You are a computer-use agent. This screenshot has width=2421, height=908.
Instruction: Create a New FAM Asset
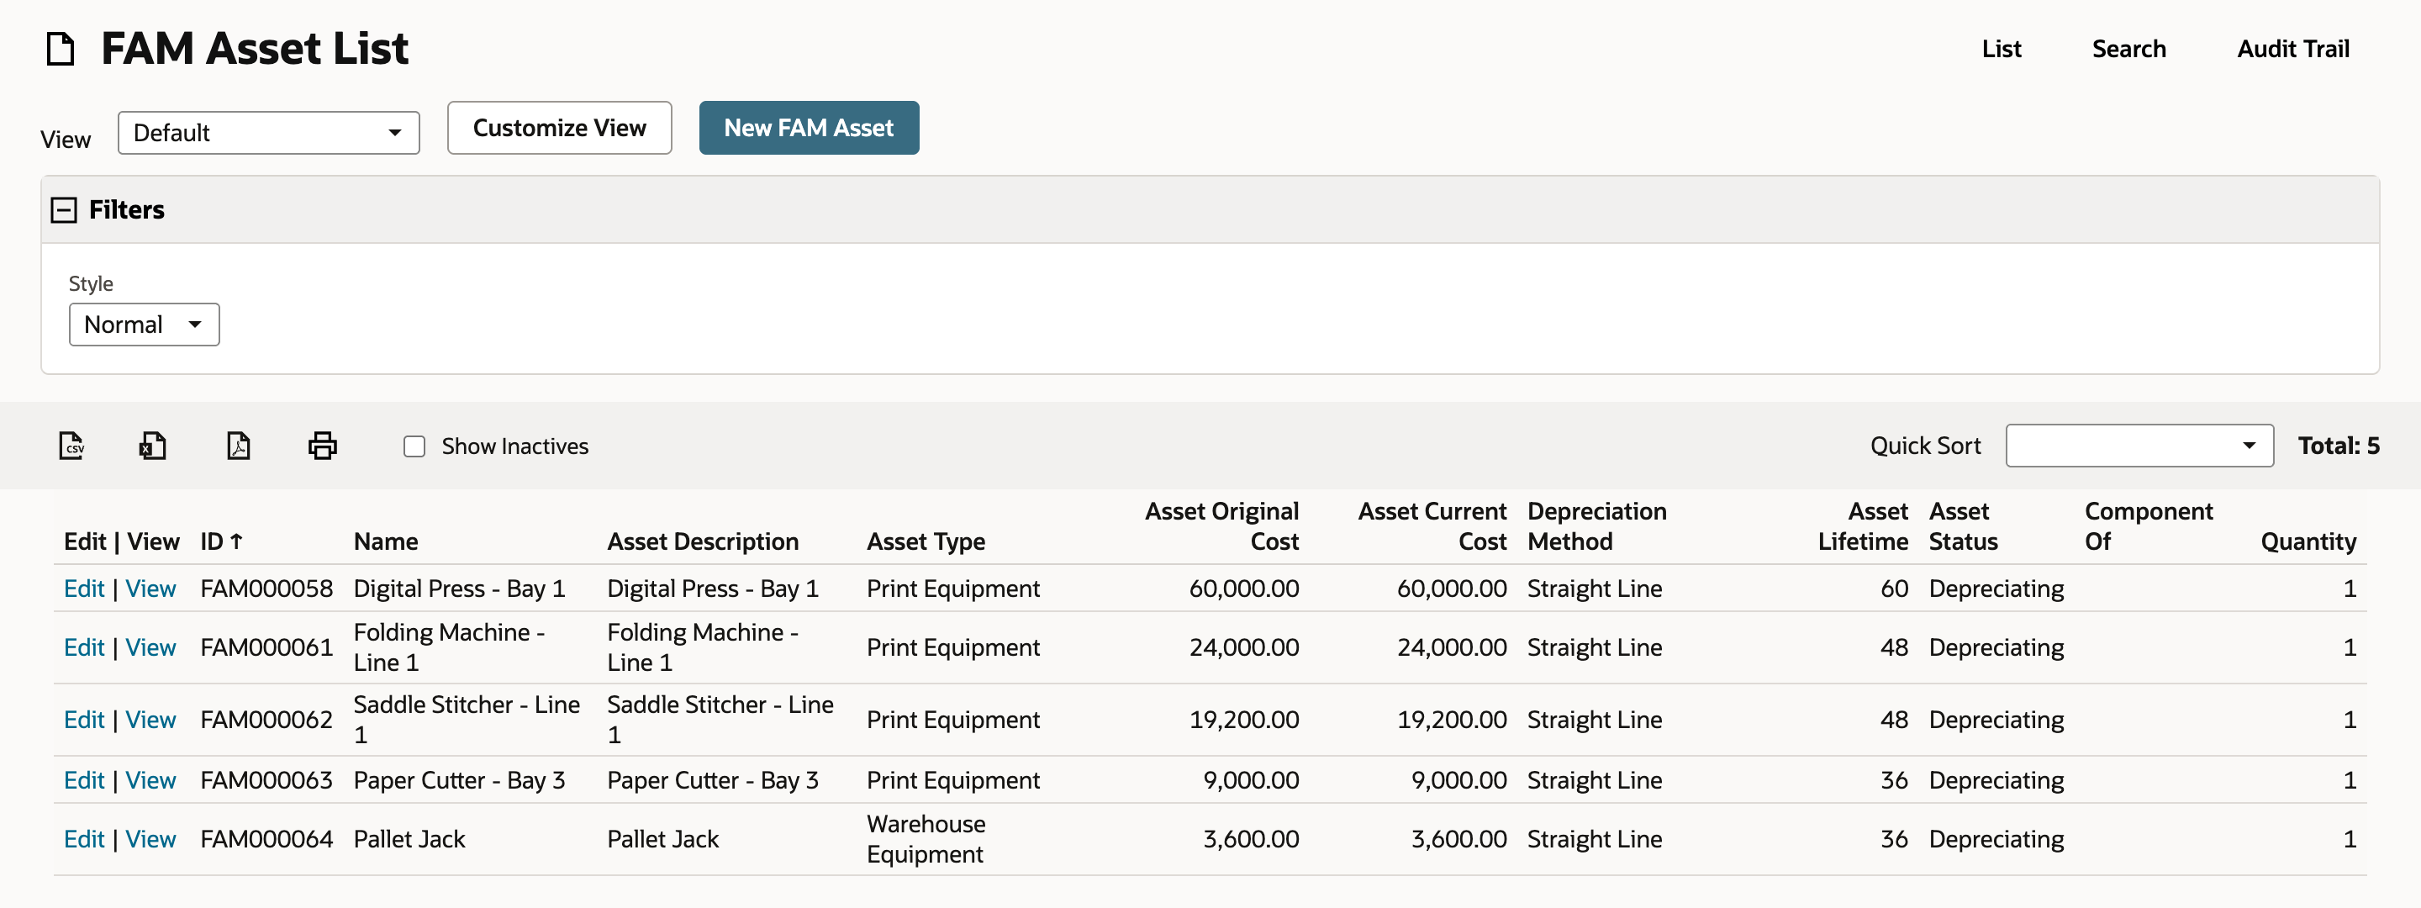(808, 128)
